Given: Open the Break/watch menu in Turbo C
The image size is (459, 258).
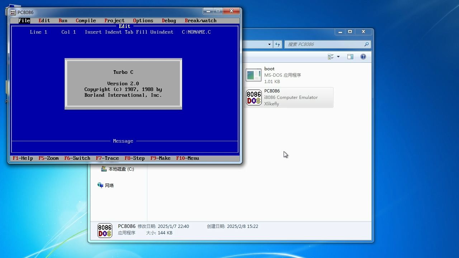Looking at the screenshot, I should 201,21.
